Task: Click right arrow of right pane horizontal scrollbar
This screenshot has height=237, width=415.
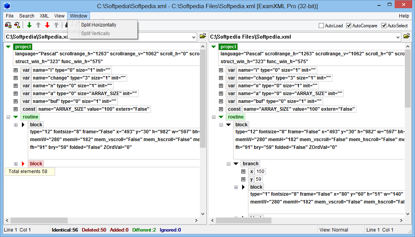Action: (x=401, y=220)
